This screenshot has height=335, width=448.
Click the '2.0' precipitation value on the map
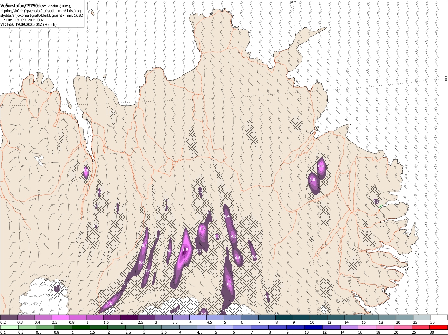pyautogui.click(x=185, y=249)
